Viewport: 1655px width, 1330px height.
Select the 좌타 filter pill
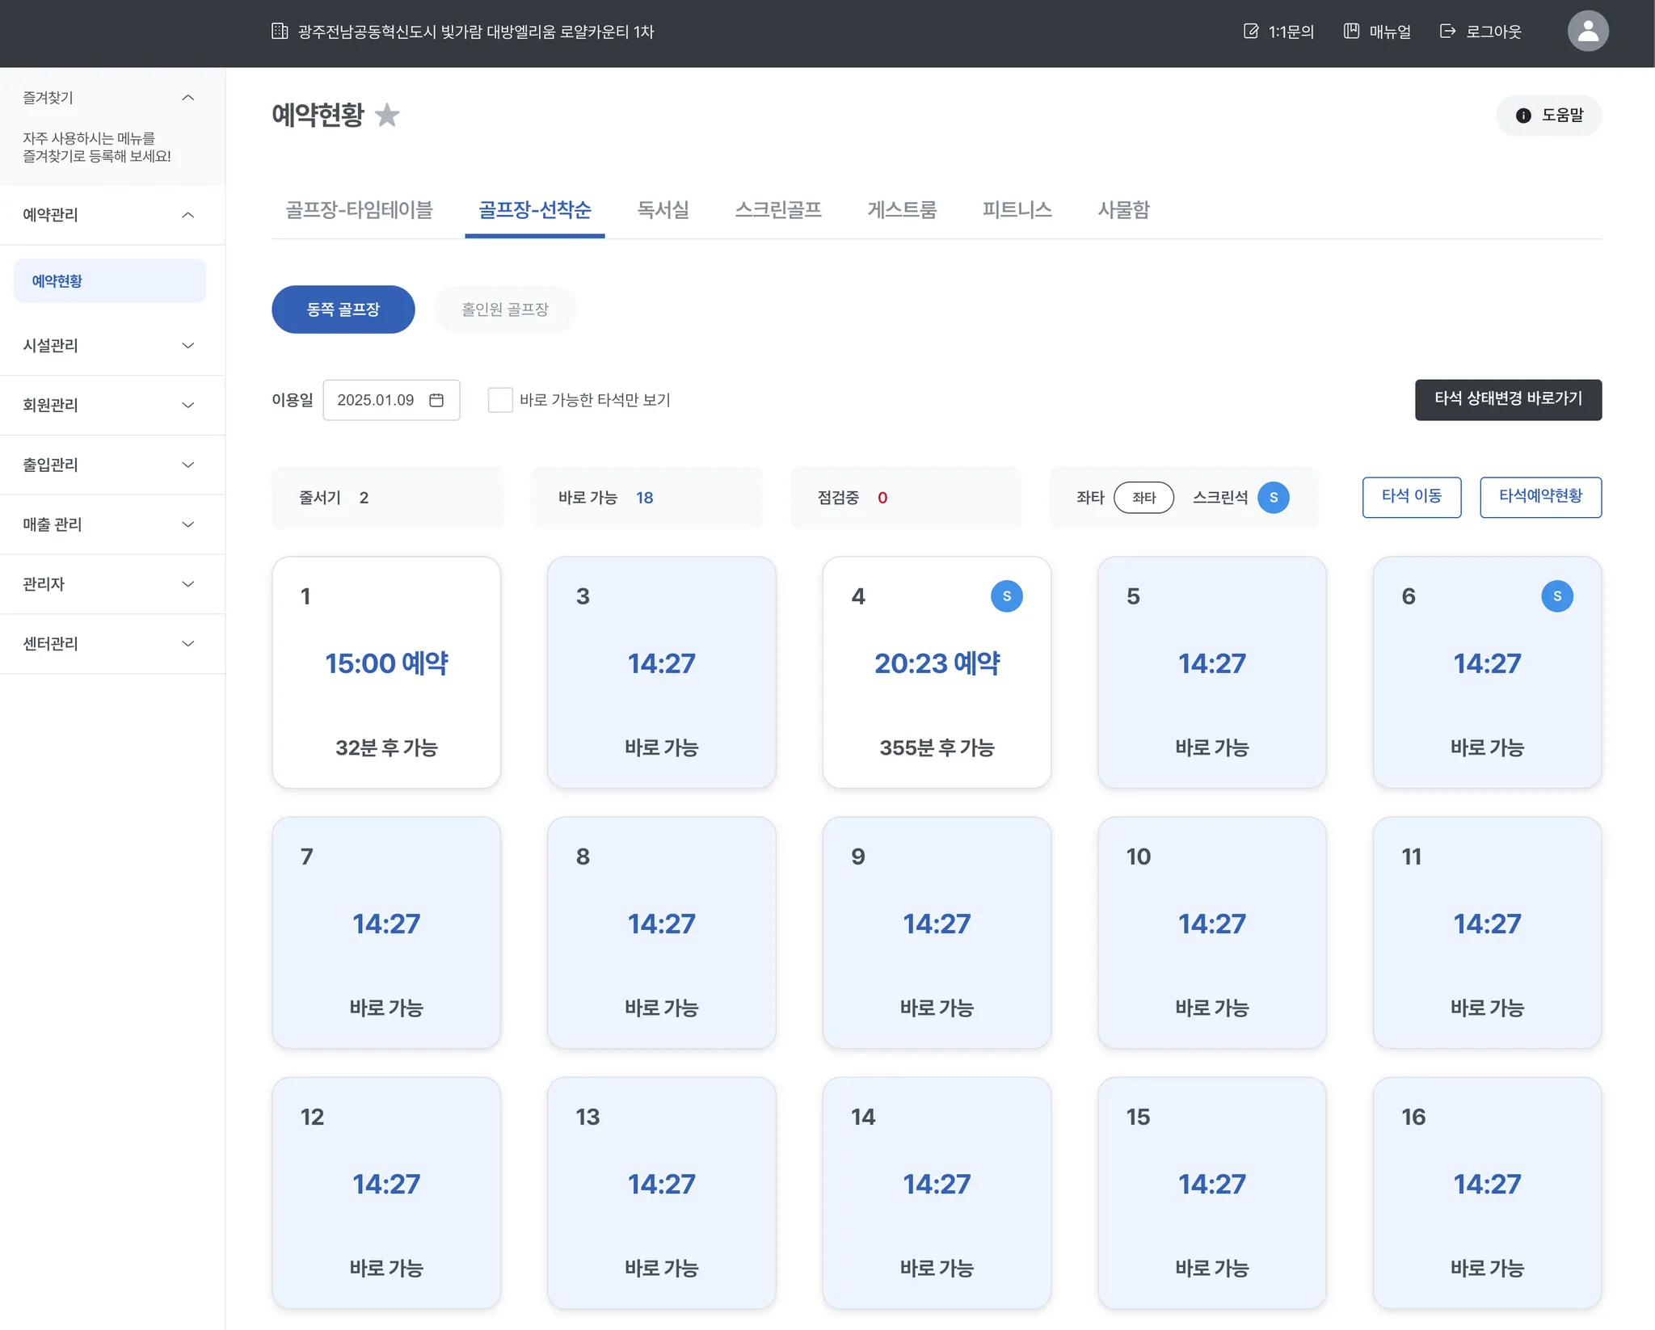pyautogui.click(x=1143, y=498)
